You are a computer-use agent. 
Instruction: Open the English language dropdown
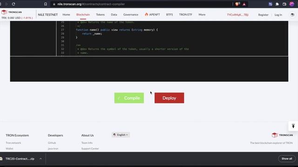coord(121,135)
